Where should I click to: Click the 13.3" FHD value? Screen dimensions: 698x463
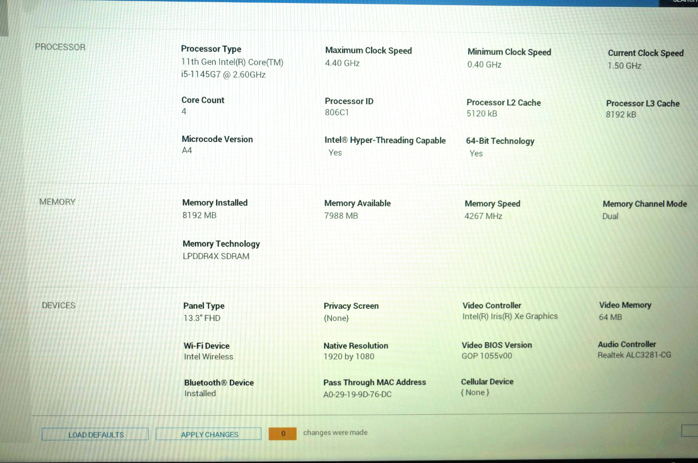click(x=202, y=318)
